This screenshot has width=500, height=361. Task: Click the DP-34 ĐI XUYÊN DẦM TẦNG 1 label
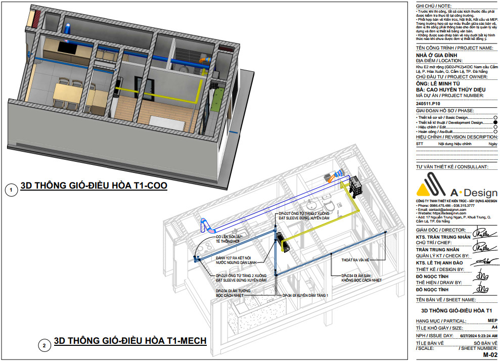305,295
